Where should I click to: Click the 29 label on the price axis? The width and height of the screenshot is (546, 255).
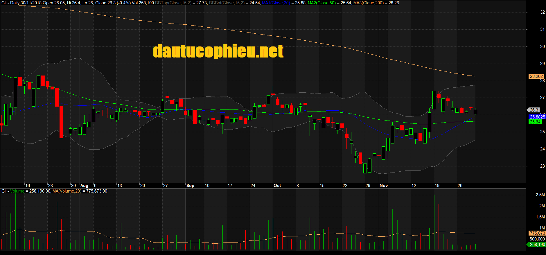tap(542, 64)
